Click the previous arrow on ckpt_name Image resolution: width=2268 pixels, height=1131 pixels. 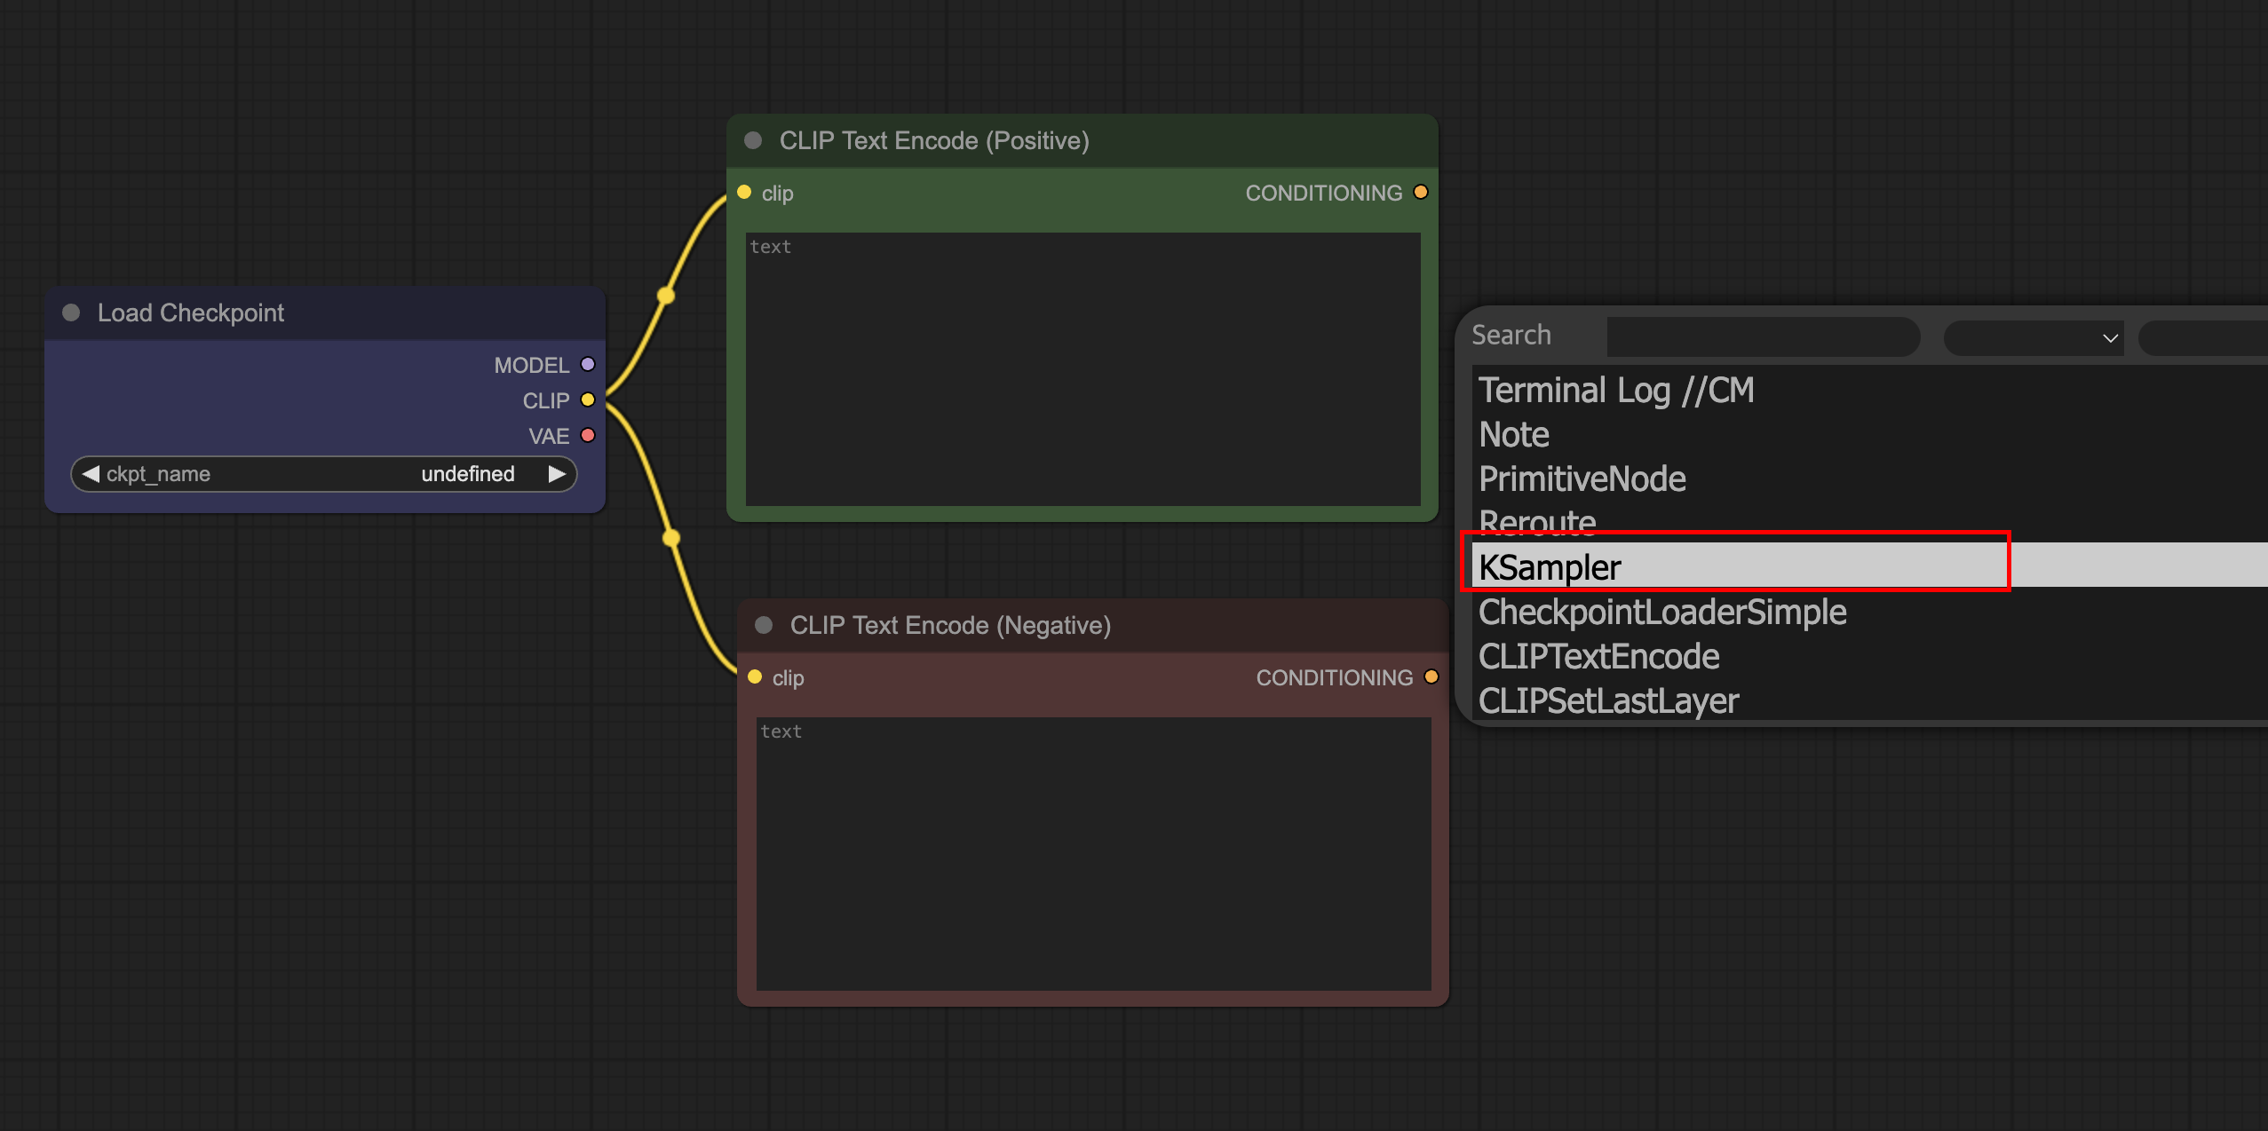[x=91, y=474]
